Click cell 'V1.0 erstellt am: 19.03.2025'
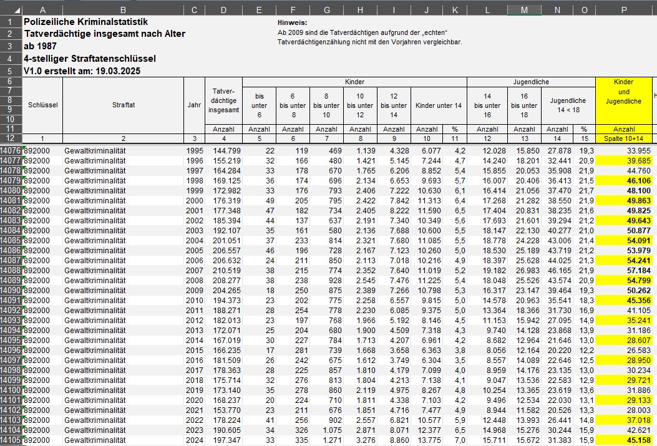This screenshot has height=446, width=657. tap(82, 70)
